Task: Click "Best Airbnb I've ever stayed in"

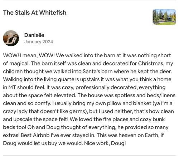Action: [58, 135]
